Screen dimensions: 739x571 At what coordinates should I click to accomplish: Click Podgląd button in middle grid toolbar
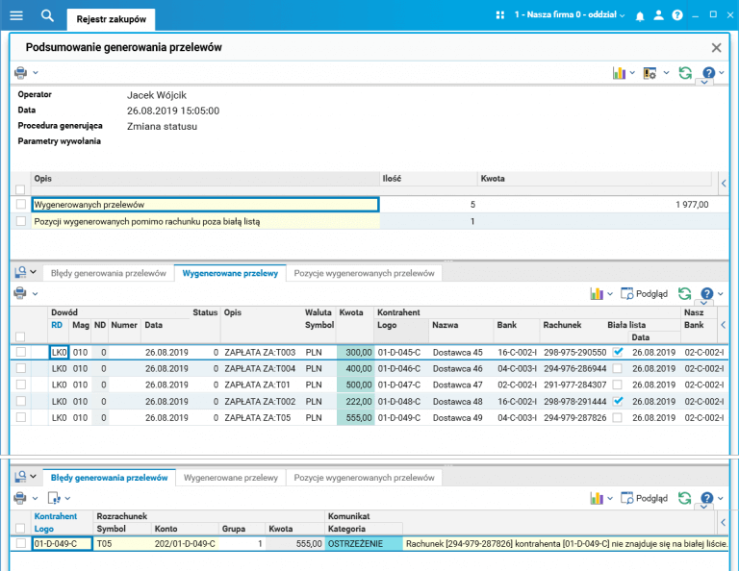644,293
